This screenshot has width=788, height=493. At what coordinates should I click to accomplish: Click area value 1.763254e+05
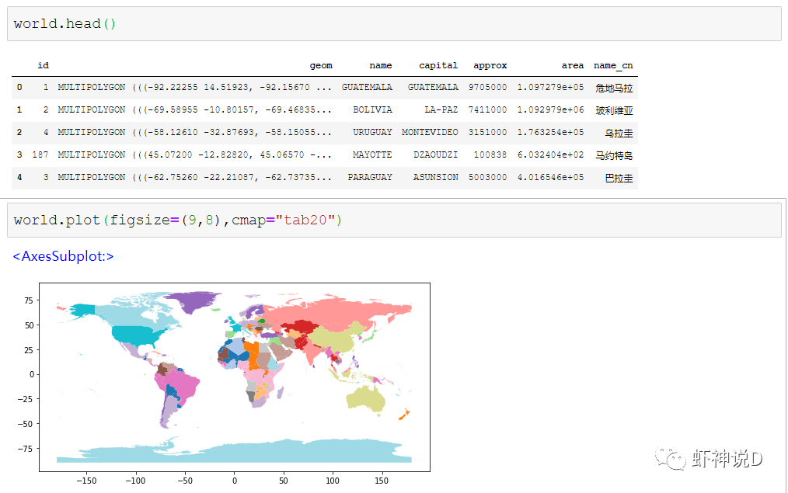tap(550, 132)
